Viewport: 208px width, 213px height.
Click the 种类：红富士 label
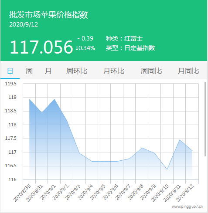(124, 38)
